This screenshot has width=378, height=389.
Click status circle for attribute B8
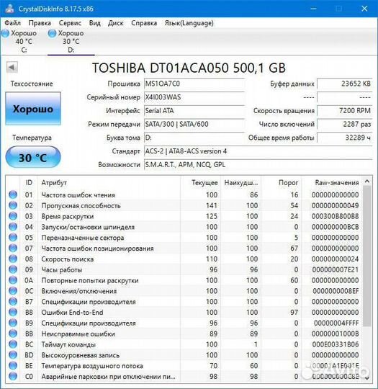tap(13, 312)
